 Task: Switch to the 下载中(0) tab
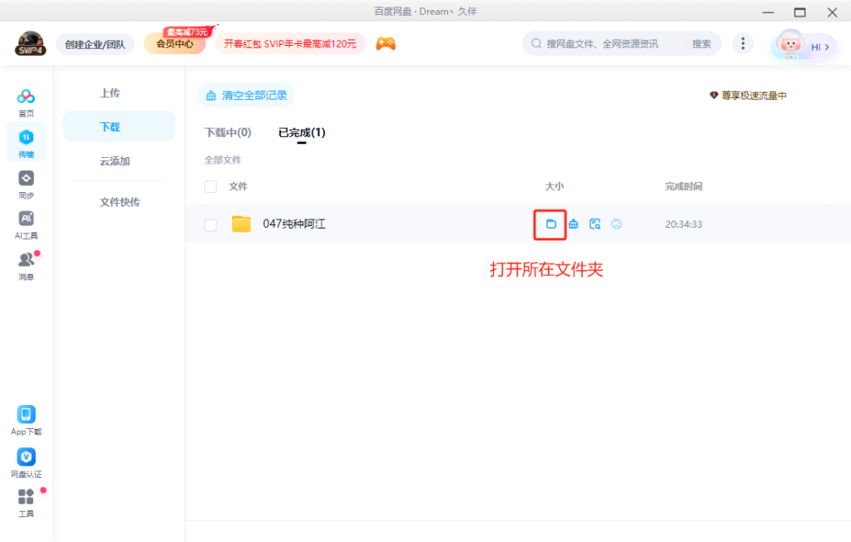click(228, 132)
